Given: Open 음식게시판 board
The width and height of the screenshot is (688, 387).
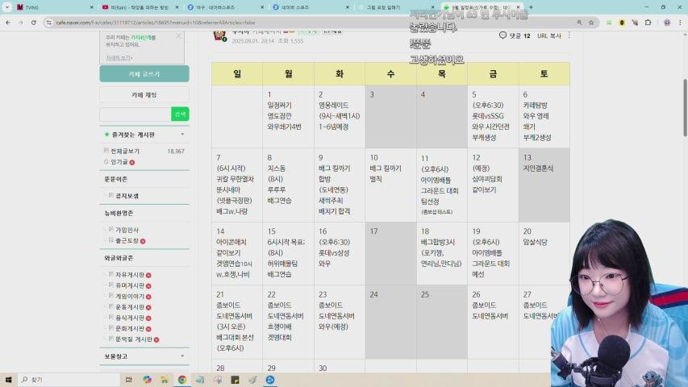Looking at the screenshot, I should click(129, 318).
